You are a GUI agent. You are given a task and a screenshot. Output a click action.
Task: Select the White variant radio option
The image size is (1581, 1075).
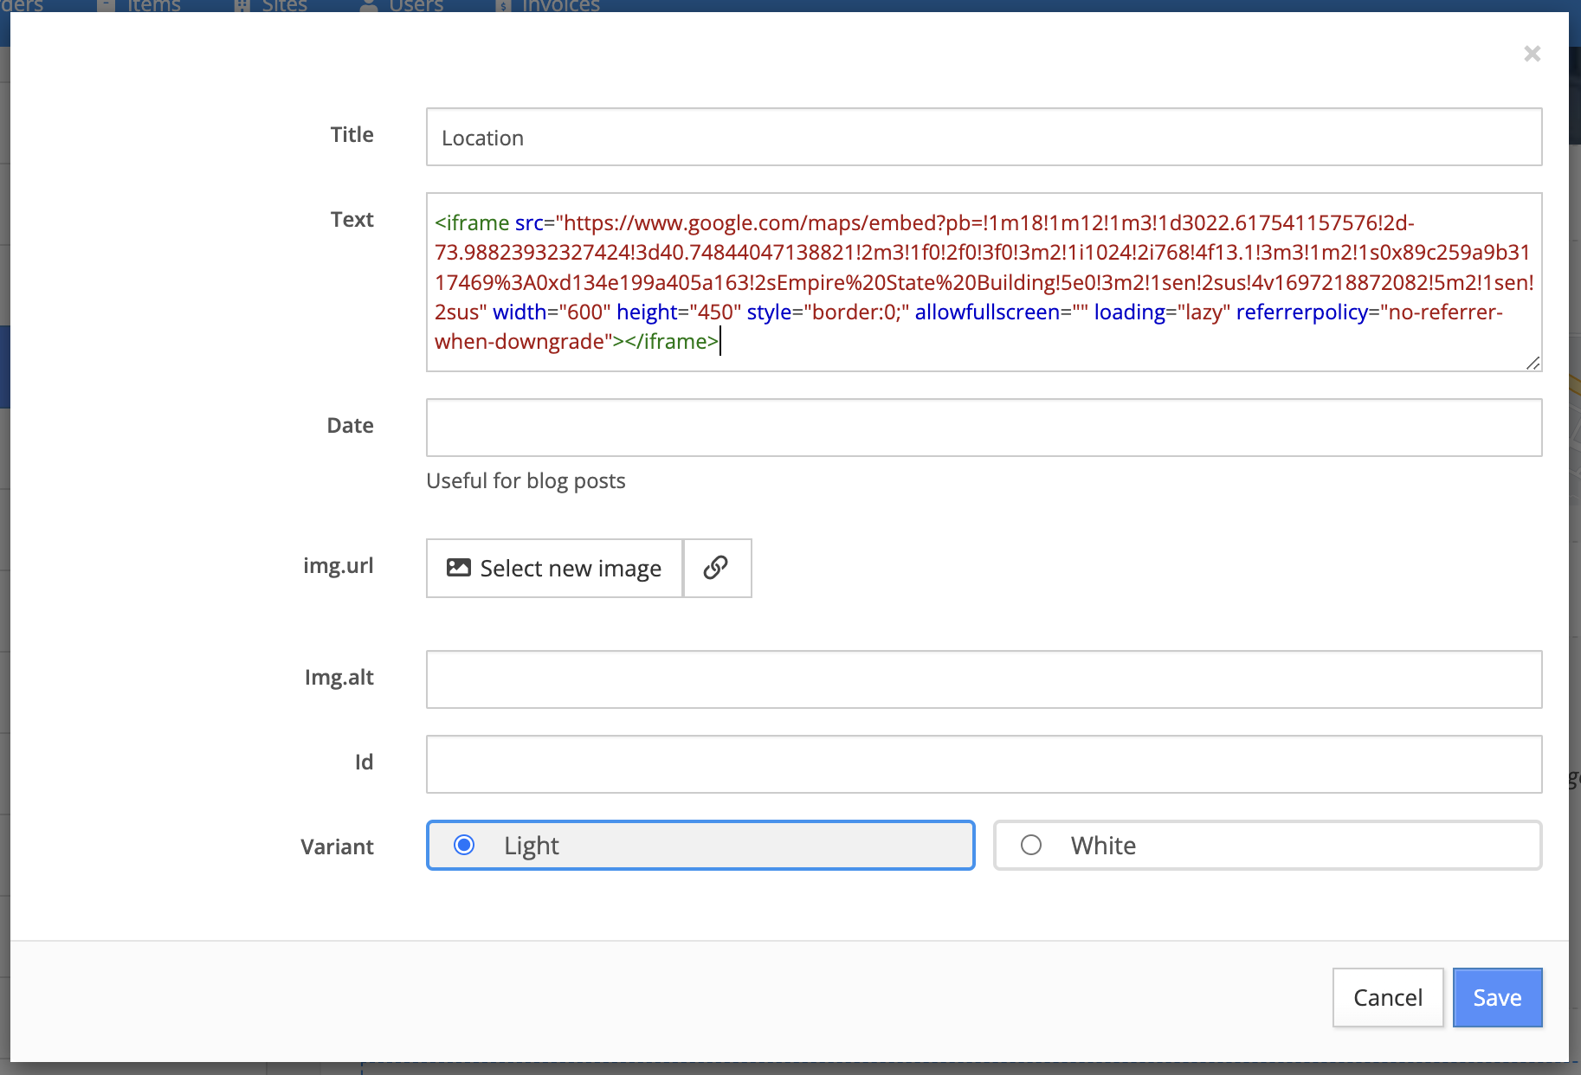1268,845
